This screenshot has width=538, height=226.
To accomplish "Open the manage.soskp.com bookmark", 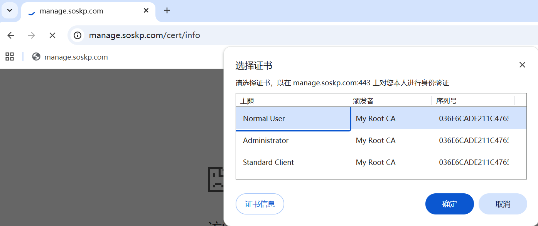I will [x=70, y=57].
